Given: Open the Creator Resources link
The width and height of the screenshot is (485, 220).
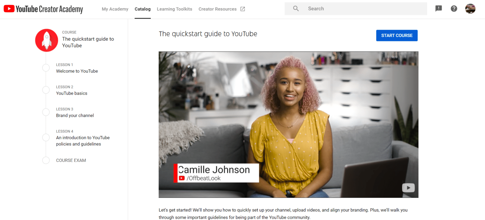Looking at the screenshot, I should pos(217,9).
